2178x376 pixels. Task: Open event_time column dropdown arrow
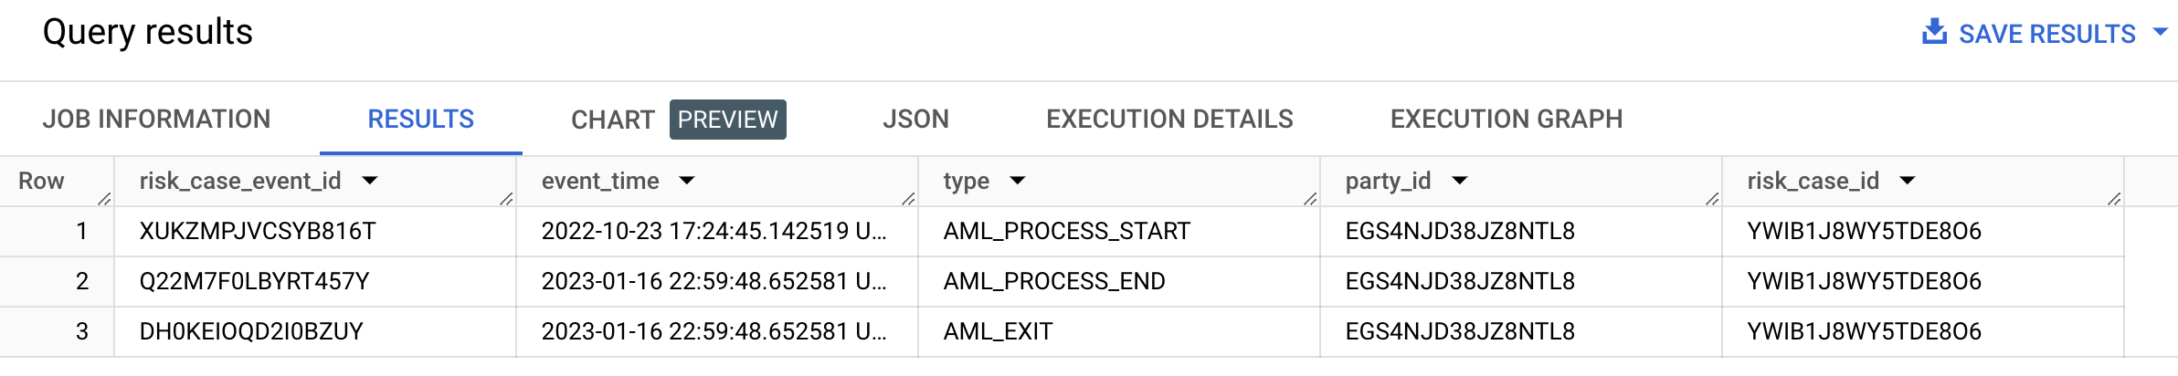point(687,181)
